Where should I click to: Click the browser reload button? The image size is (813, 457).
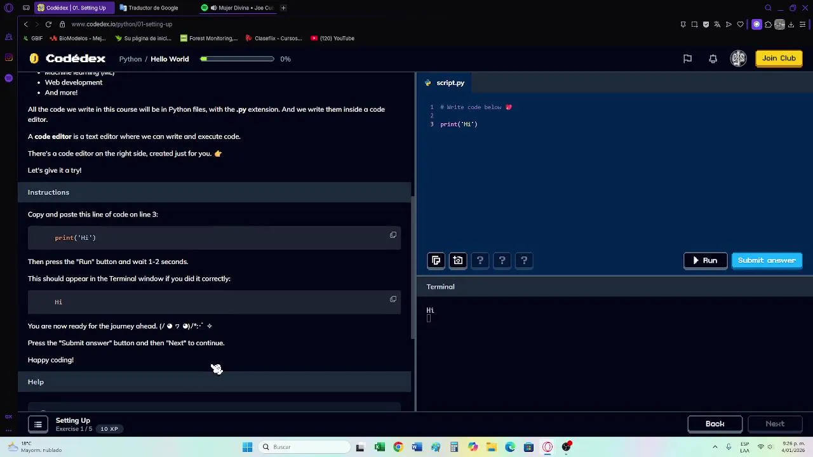(x=48, y=24)
